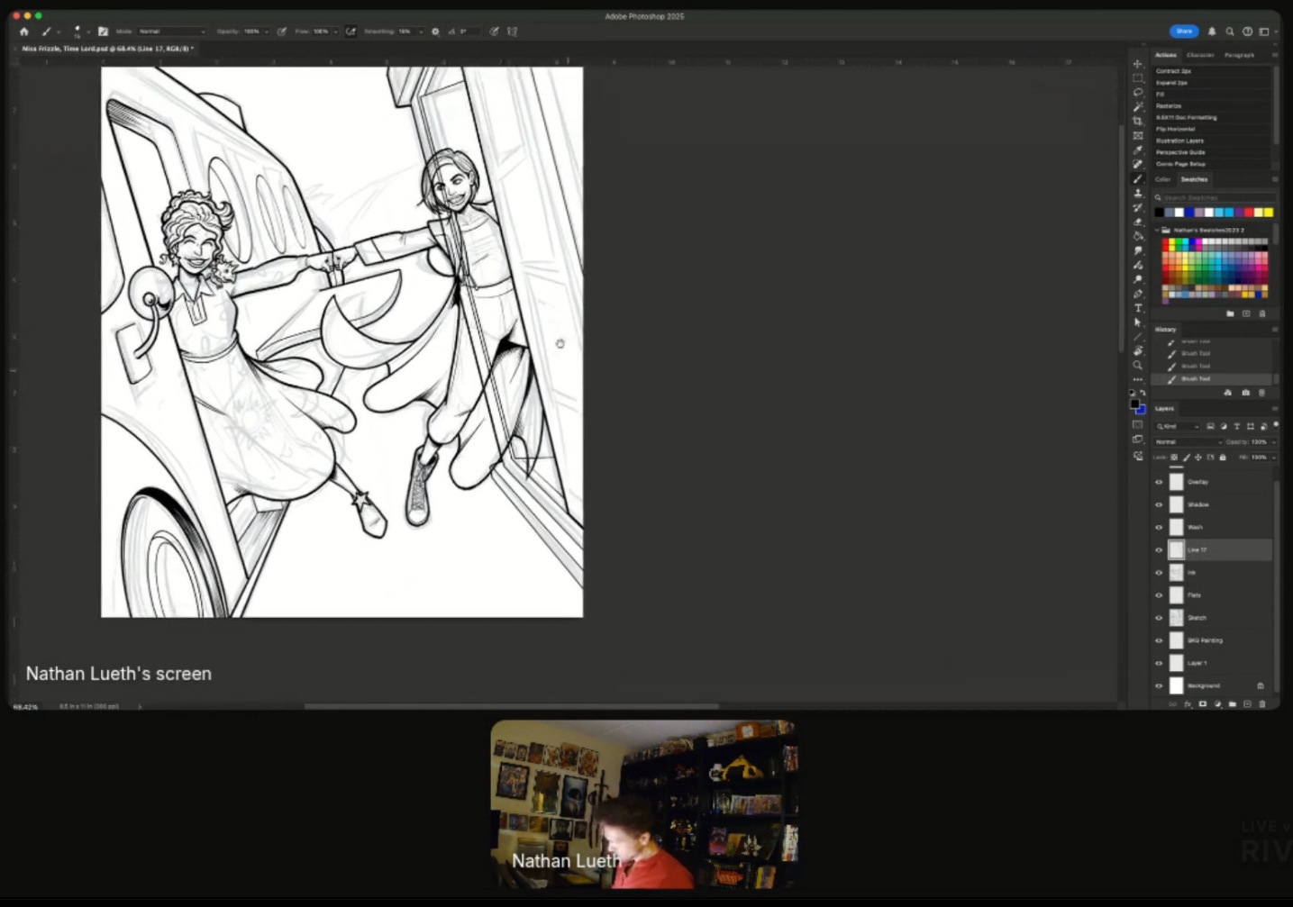Screen dimensions: 1293x907
Task: Click the background color blue swatch
Action: click(x=1141, y=410)
